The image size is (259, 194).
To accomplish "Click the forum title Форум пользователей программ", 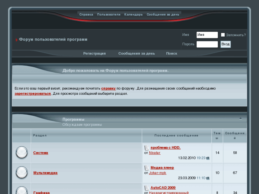I will click(x=53, y=40).
